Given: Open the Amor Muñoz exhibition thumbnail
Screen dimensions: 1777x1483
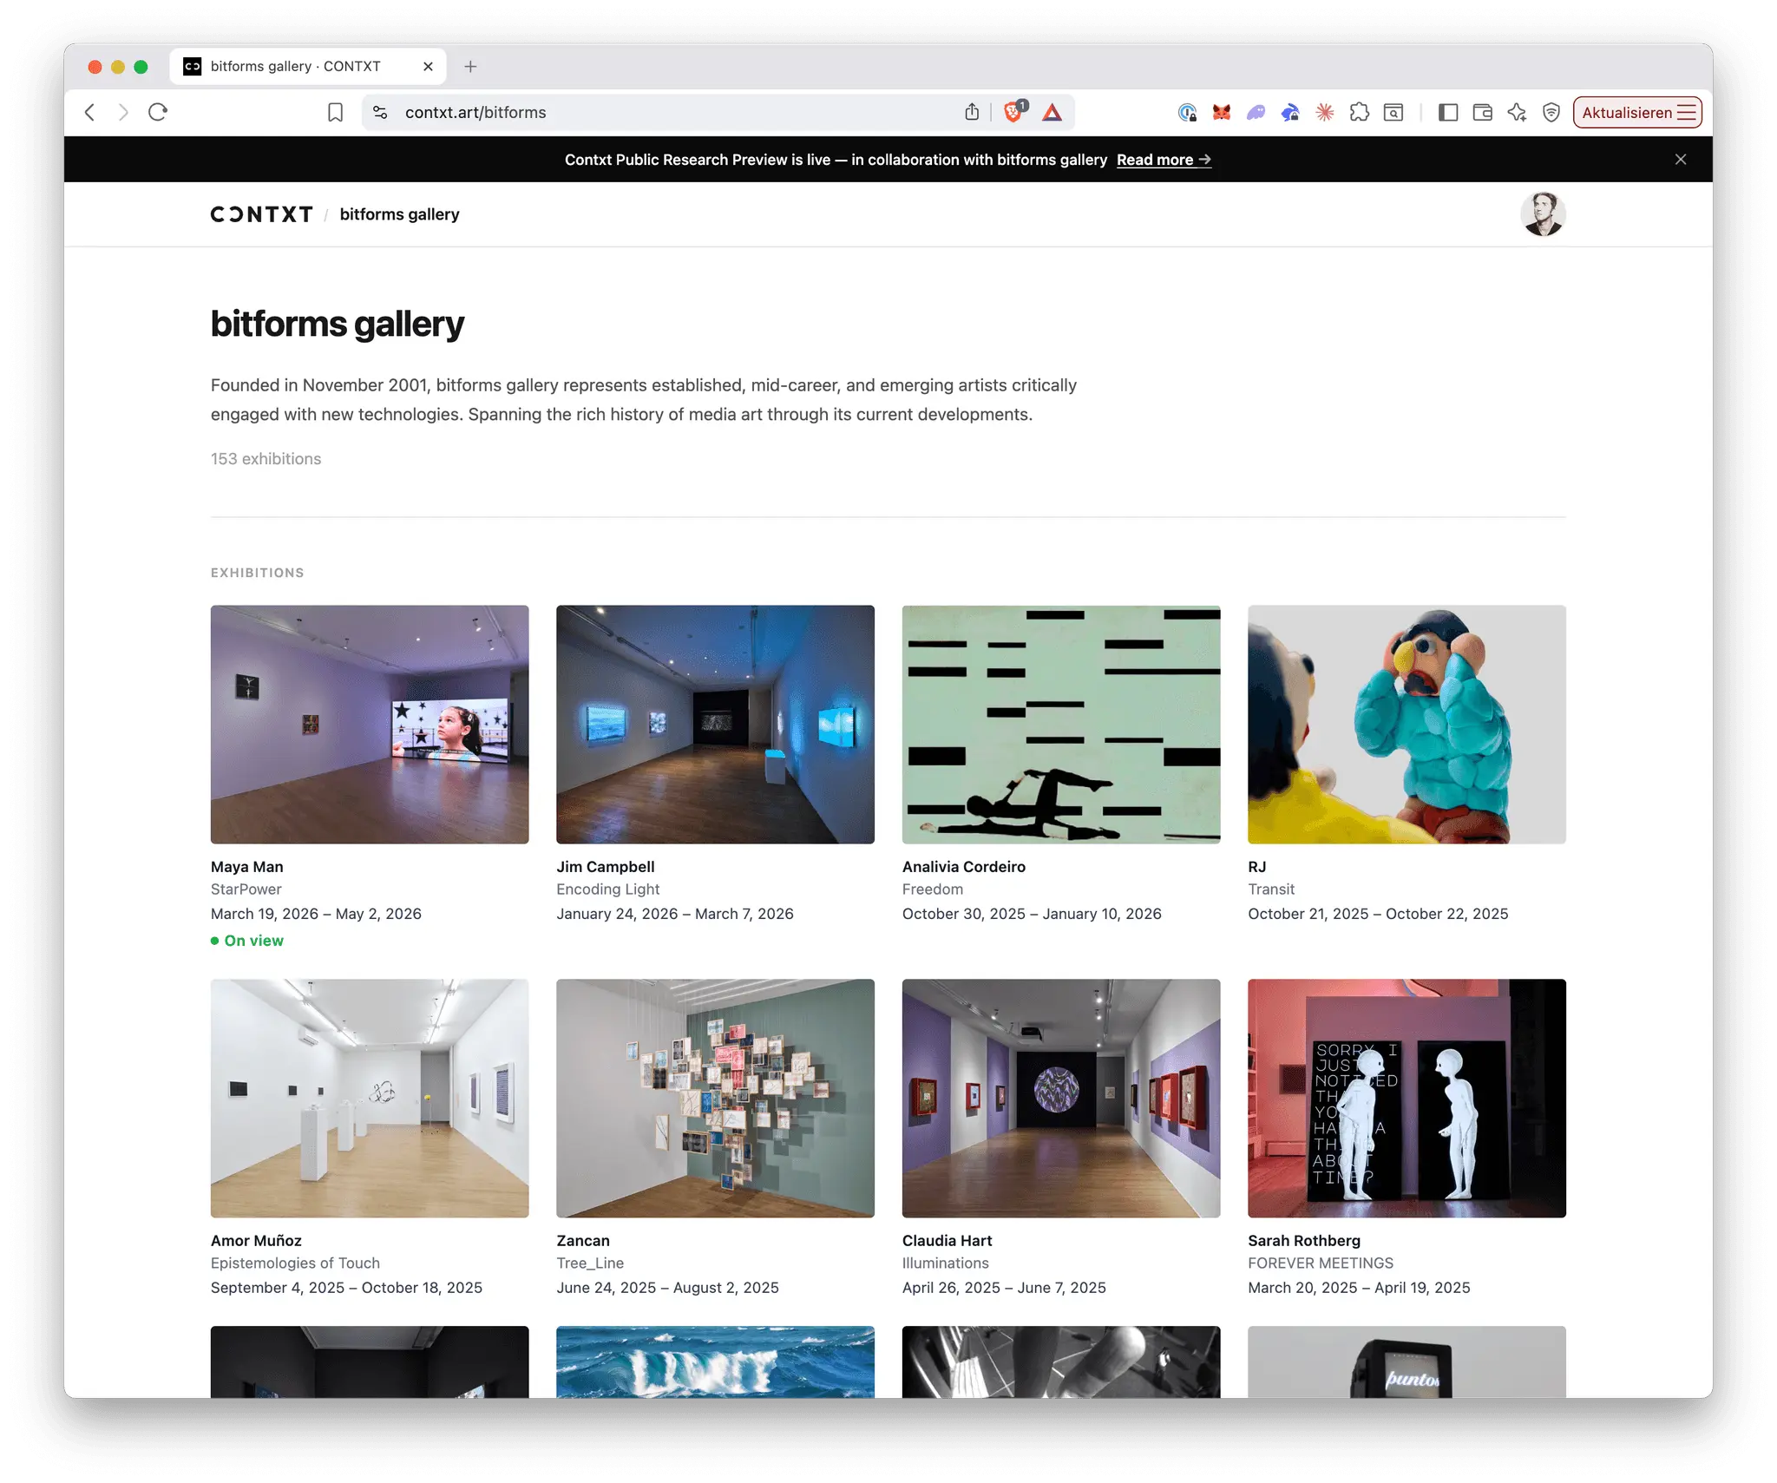Looking at the screenshot, I should (370, 1099).
